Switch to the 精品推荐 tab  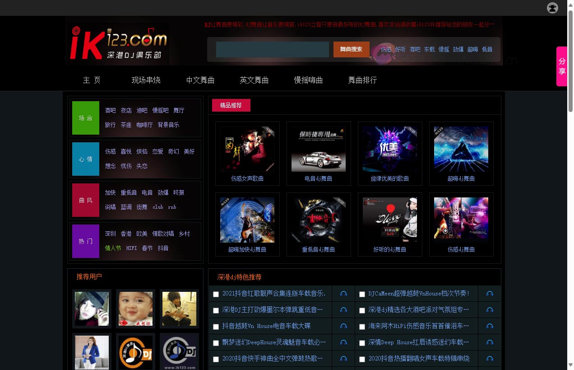(x=231, y=105)
